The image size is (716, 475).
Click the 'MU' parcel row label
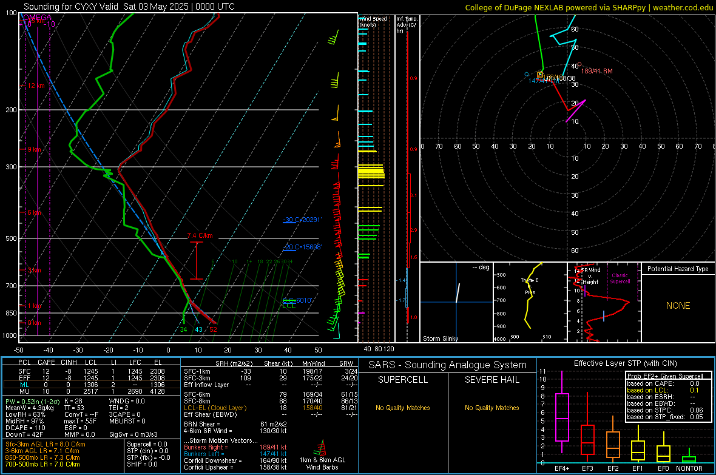click(24, 391)
